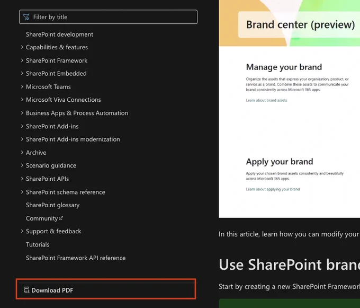Select Microsoft Viva Connections item

pyautogui.click(x=64, y=100)
